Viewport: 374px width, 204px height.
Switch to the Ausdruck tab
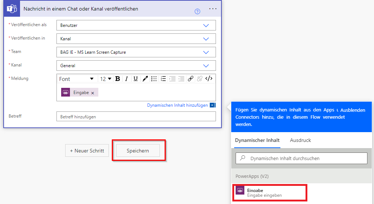coord(300,140)
